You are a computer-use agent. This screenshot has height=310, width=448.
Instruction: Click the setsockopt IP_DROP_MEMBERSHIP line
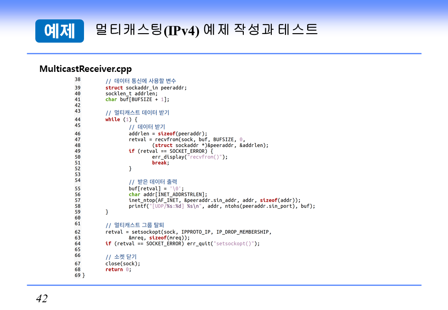pyautogui.click(x=188, y=232)
